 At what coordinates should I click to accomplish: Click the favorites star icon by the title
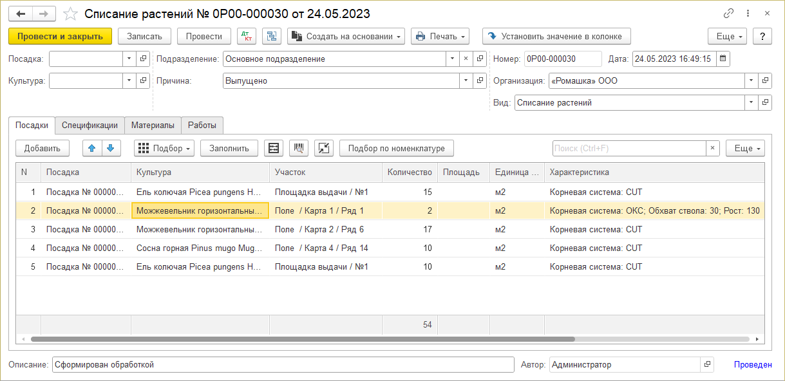tap(71, 14)
